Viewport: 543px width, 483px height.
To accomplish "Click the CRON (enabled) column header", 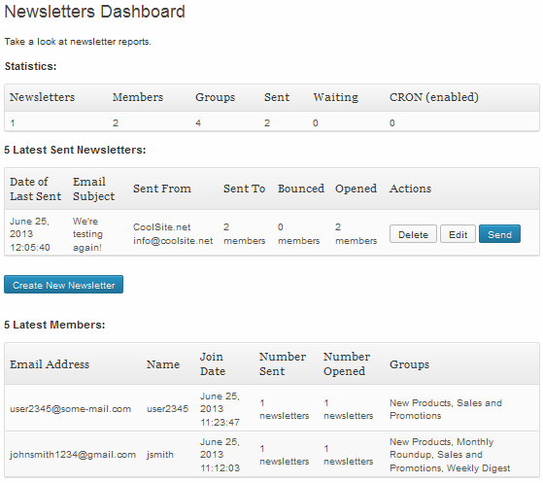I will (x=434, y=97).
